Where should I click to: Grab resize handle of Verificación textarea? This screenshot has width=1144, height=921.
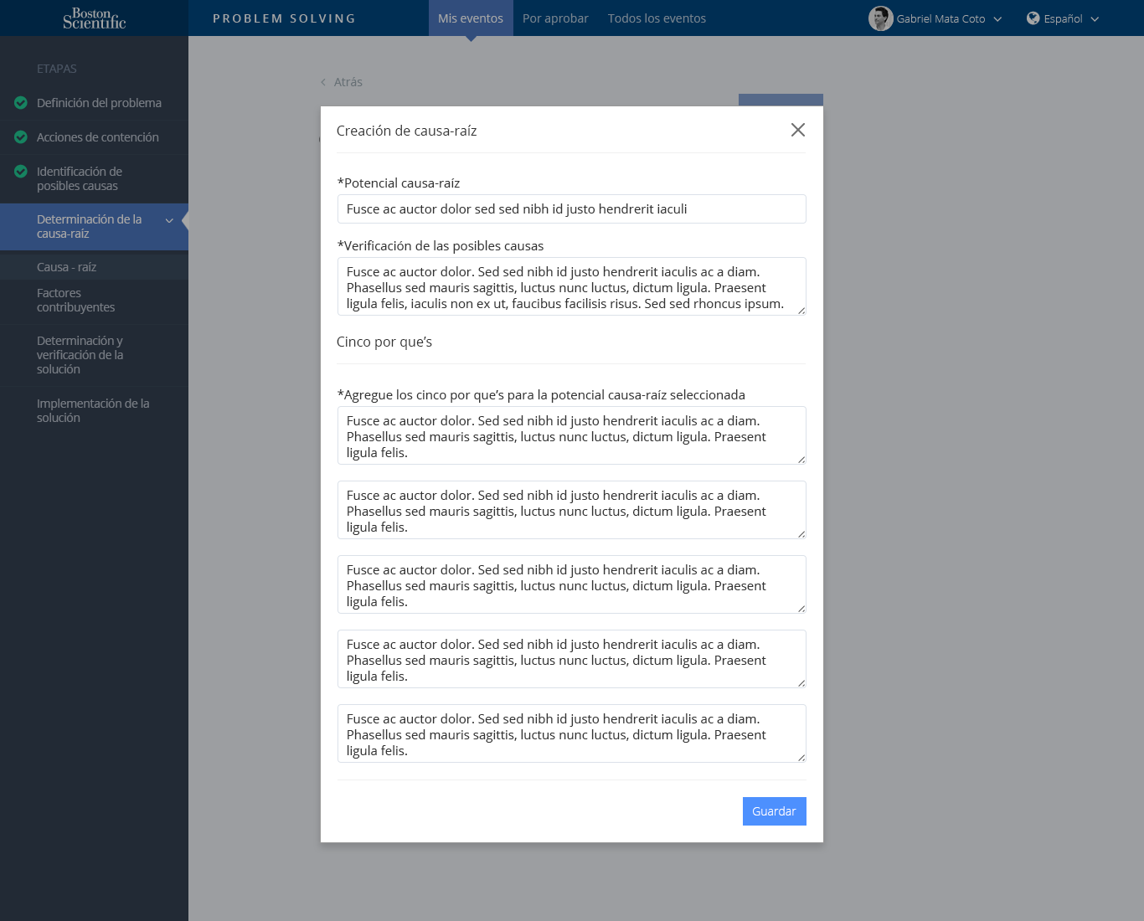click(801, 311)
